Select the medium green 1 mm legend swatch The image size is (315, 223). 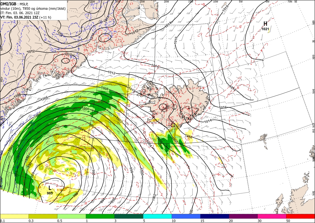click(100, 216)
